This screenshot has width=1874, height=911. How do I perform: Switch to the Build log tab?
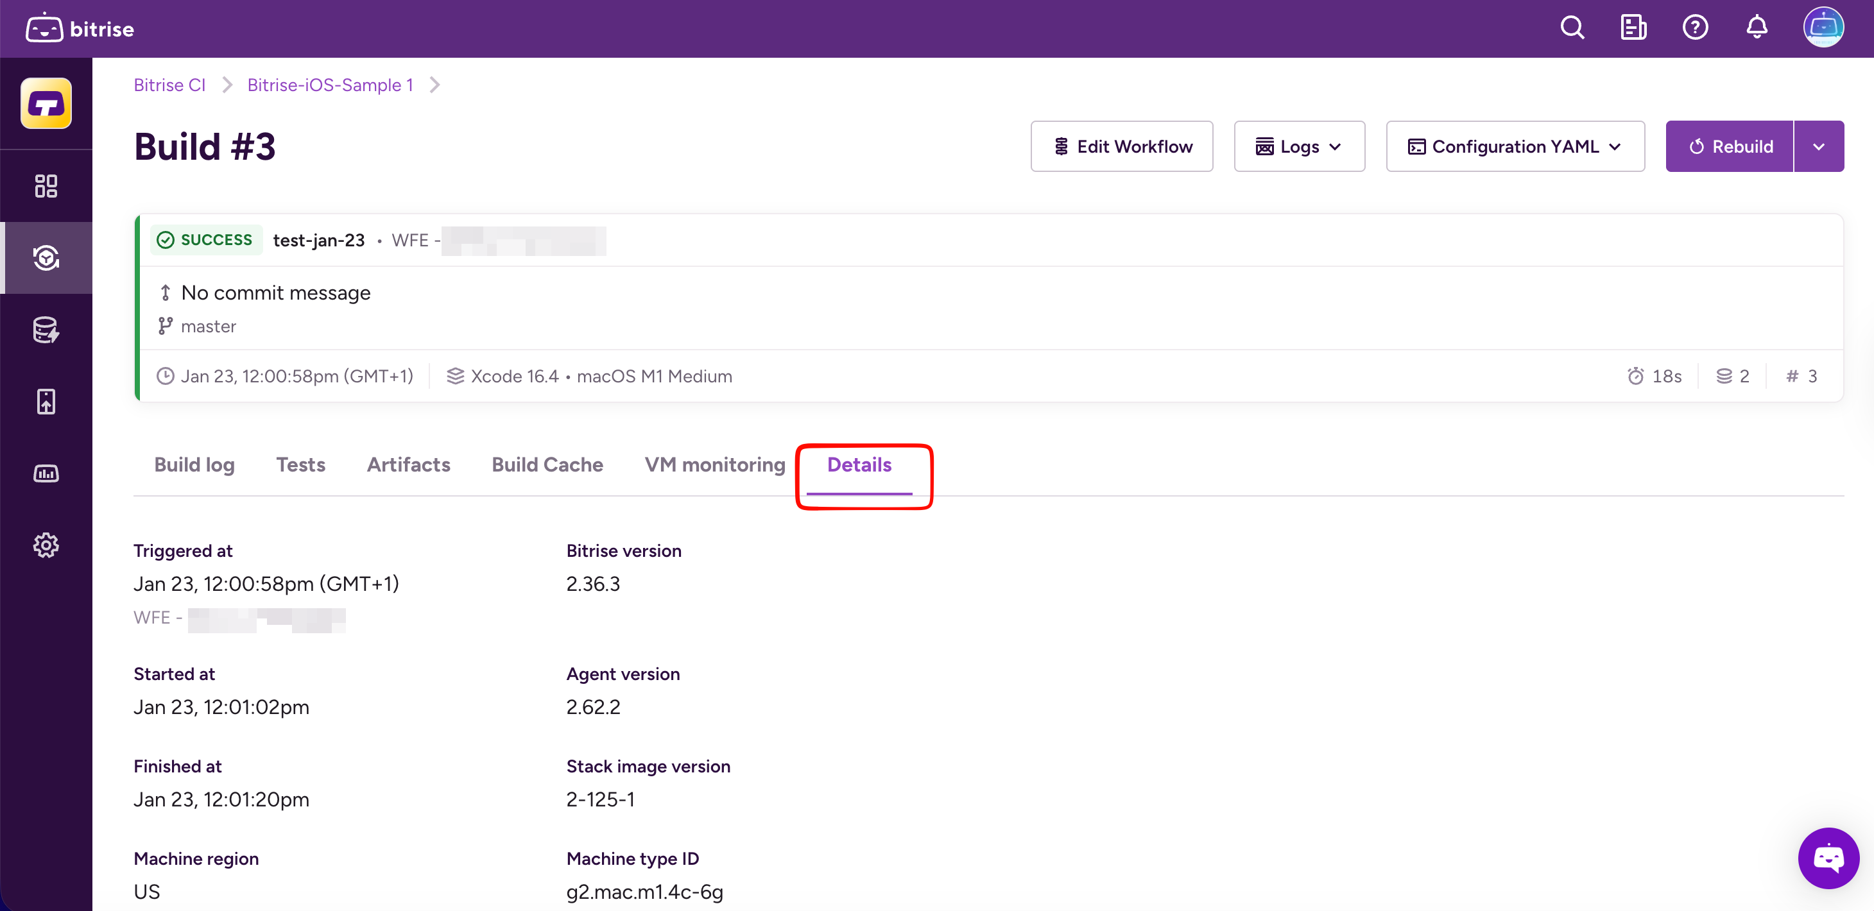tap(194, 464)
